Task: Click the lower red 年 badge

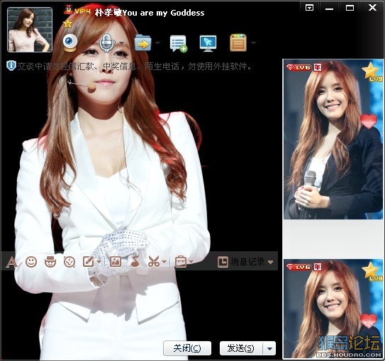Action: click(x=317, y=267)
